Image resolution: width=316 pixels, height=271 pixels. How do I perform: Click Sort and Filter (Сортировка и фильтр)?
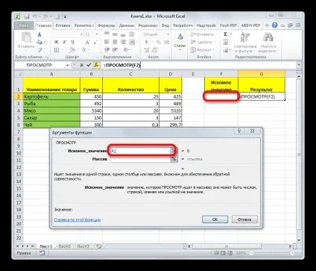(245, 43)
